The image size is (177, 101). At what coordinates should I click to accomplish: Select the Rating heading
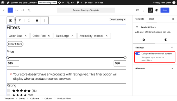11,85
